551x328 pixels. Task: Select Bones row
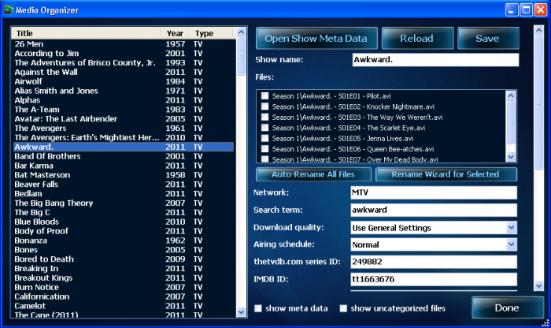tap(124, 250)
